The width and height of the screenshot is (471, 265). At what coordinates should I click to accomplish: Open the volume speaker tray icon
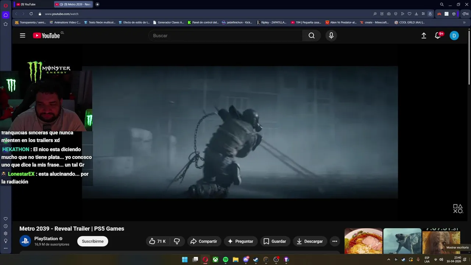pos(441,259)
